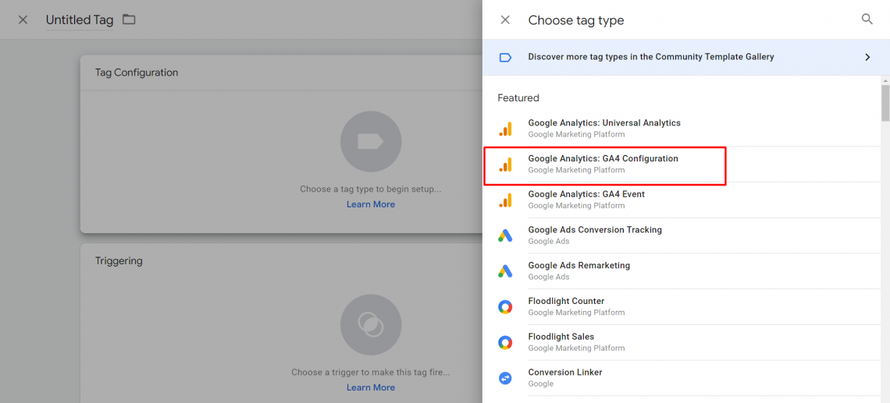Click the Google Ads Conversion Tracking icon
Image resolution: width=890 pixels, height=403 pixels.
pyautogui.click(x=505, y=235)
